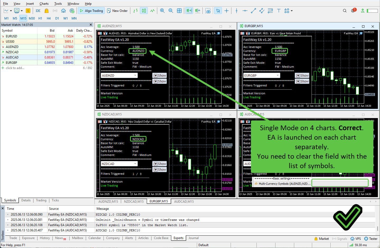Open the Charts menu
This screenshot has width=380, height=248.
(x=44, y=4)
